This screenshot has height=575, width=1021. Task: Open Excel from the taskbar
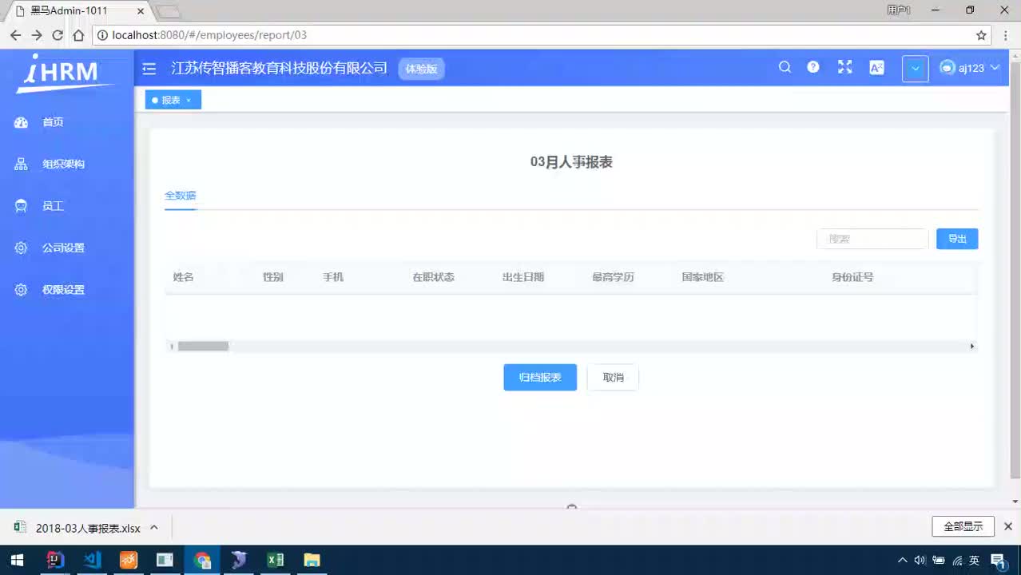(276, 560)
